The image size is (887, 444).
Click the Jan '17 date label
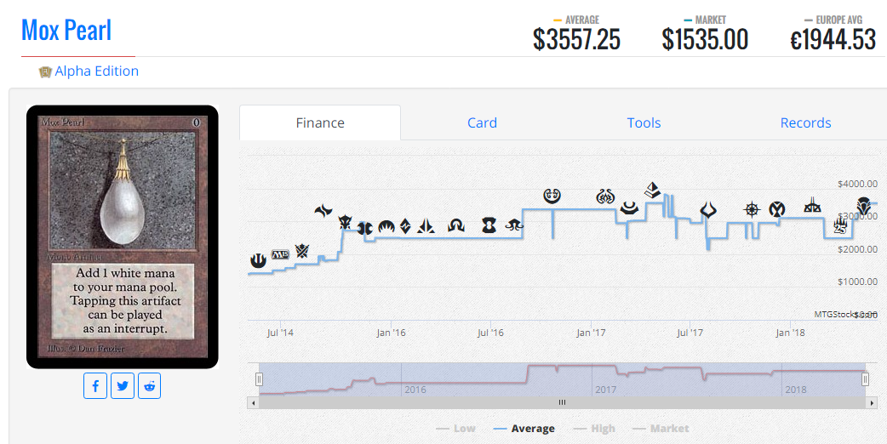tap(591, 333)
